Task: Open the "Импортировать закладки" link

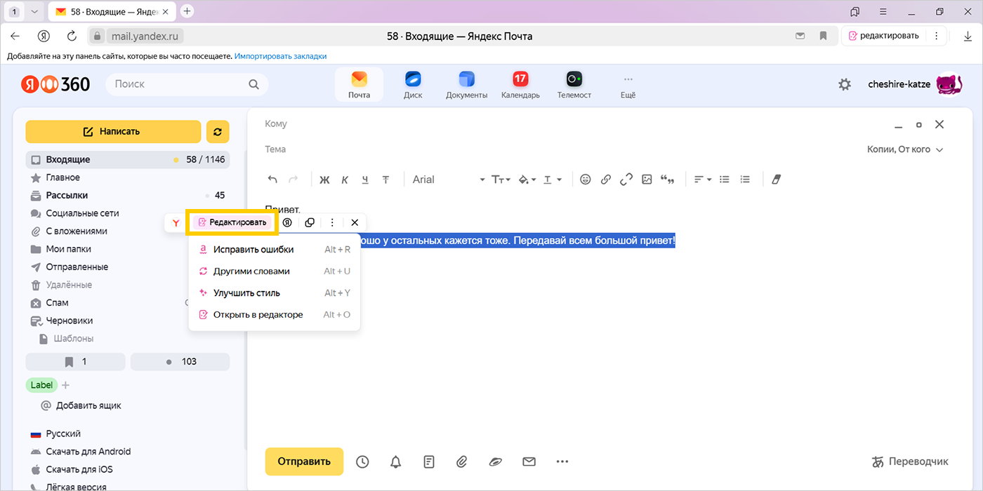Action: pos(280,56)
